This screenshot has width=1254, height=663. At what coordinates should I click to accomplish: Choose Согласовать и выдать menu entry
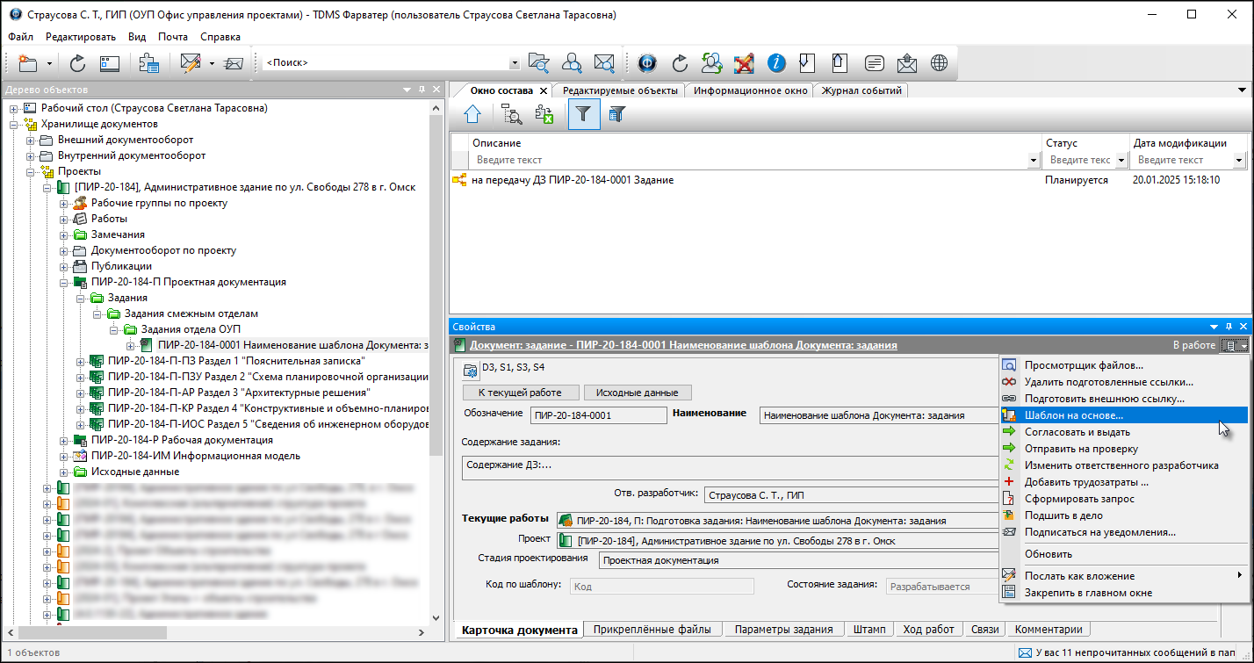click(x=1124, y=432)
